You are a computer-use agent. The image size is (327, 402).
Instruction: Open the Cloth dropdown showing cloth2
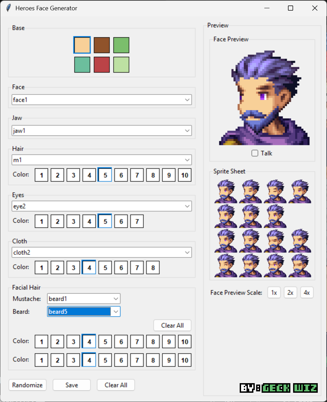102,252
